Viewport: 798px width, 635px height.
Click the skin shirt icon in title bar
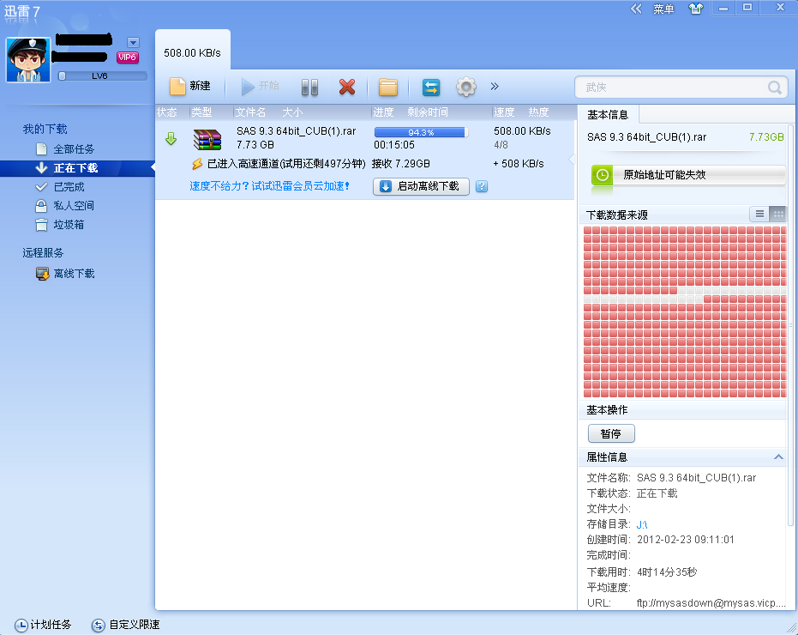click(x=695, y=9)
